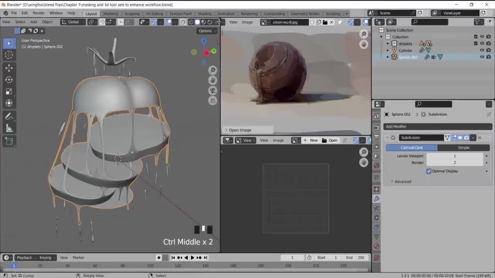This screenshot has width=495, height=278.
Task: Select the Scale tool
Action: [x=9, y=92]
